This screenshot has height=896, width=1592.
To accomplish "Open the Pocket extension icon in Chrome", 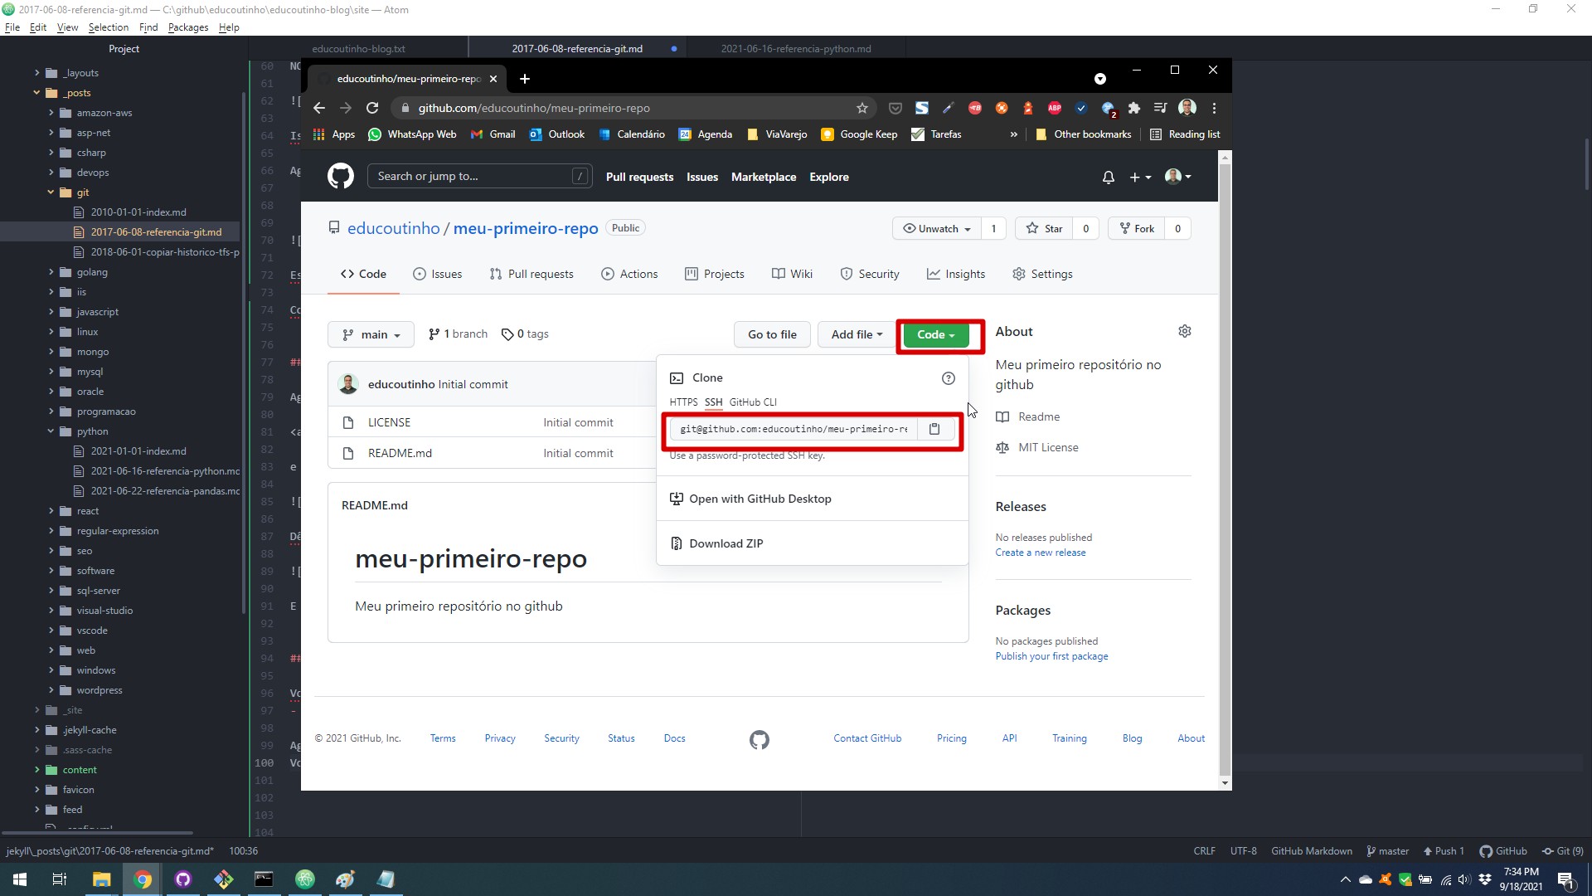I will point(895,108).
